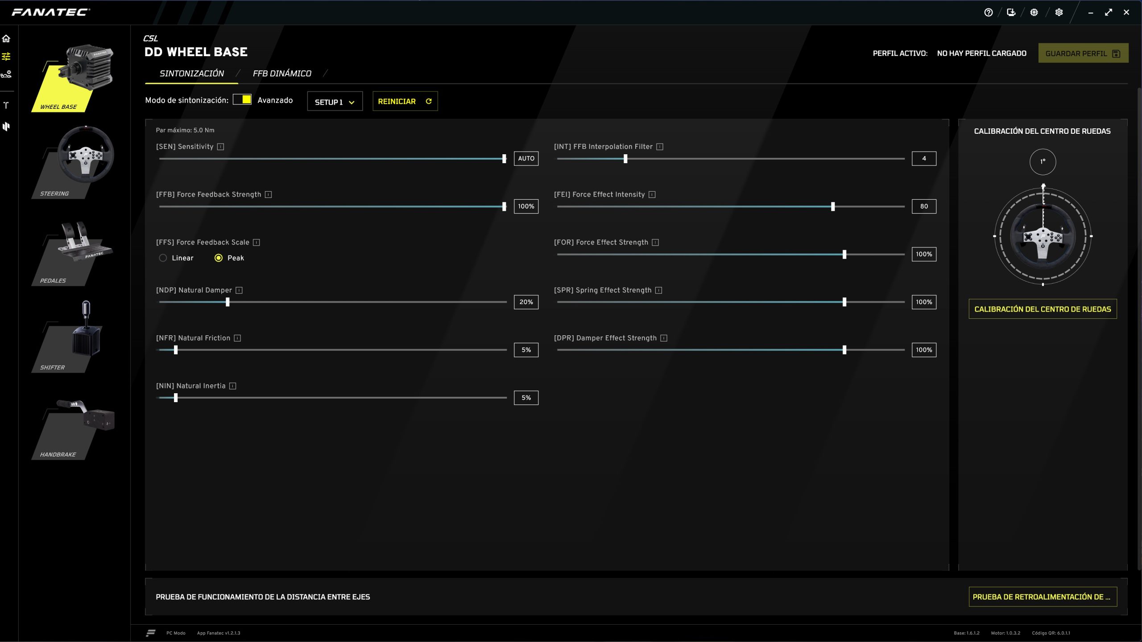Click the Natural Friction slider handle
Screen dimensions: 1142x642
coord(176,350)
